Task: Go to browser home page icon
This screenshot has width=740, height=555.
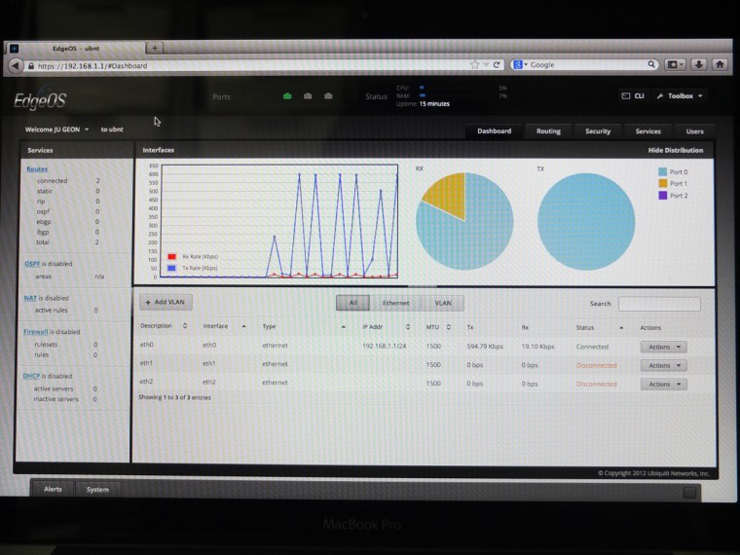Action: pos(720,64)
